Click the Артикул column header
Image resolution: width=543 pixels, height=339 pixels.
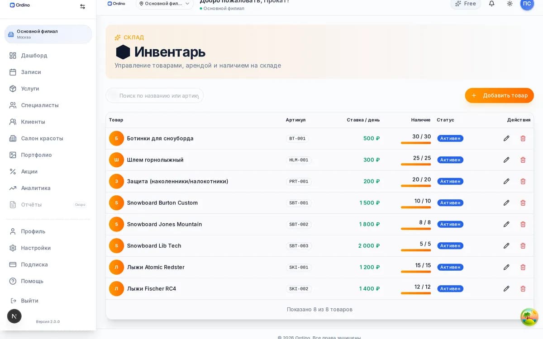click(x=295, y=120)
